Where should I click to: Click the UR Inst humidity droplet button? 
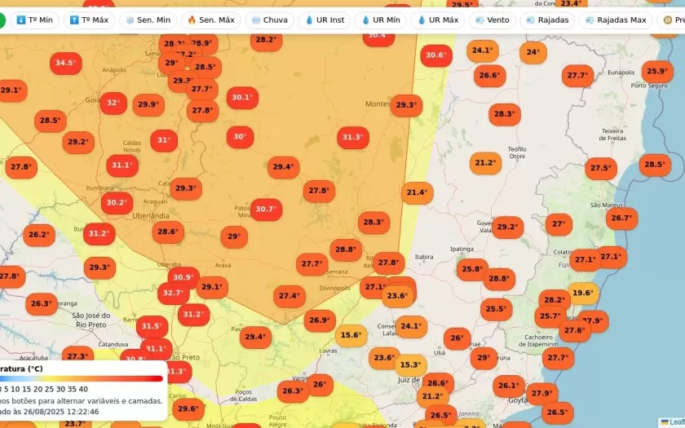324,20
